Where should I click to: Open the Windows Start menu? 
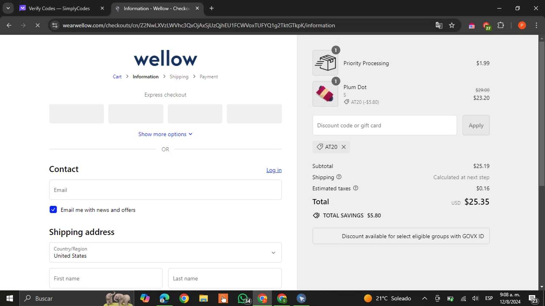tap(10, 298)
